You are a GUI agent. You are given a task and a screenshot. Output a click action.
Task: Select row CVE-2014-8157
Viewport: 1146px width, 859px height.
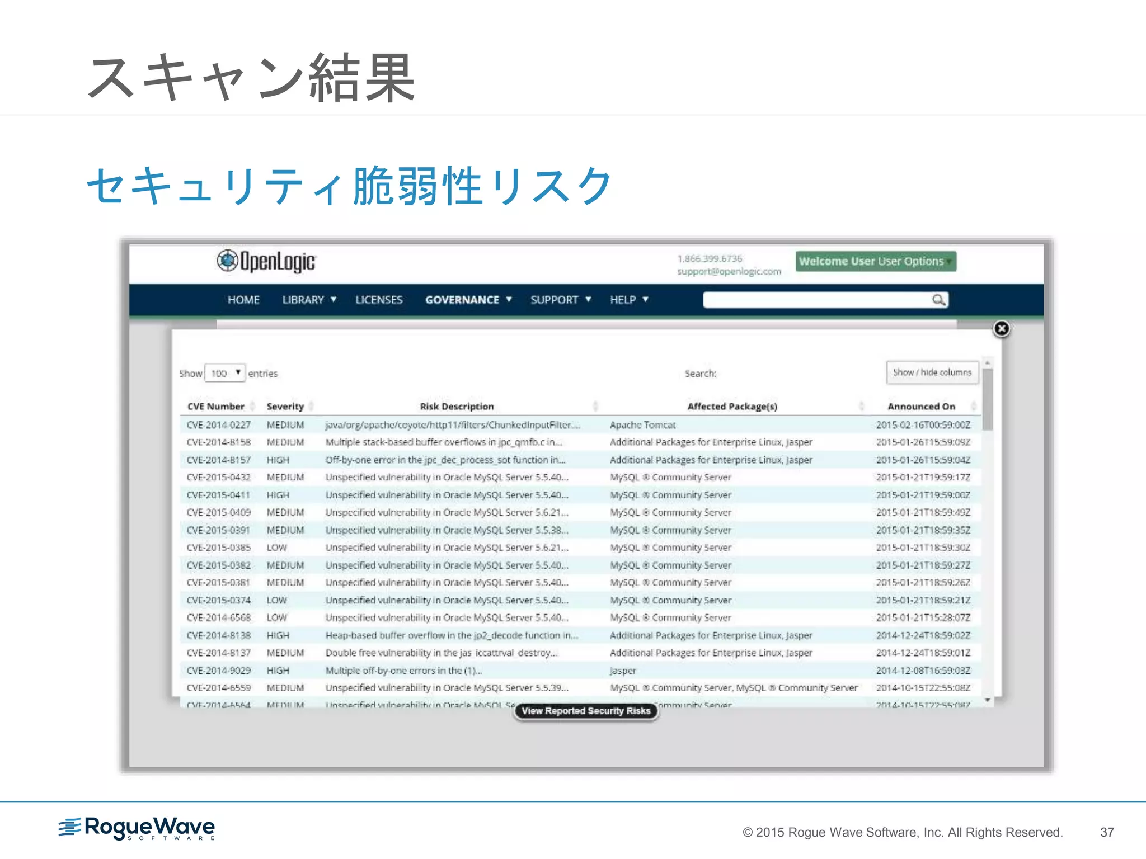[580, 460]
